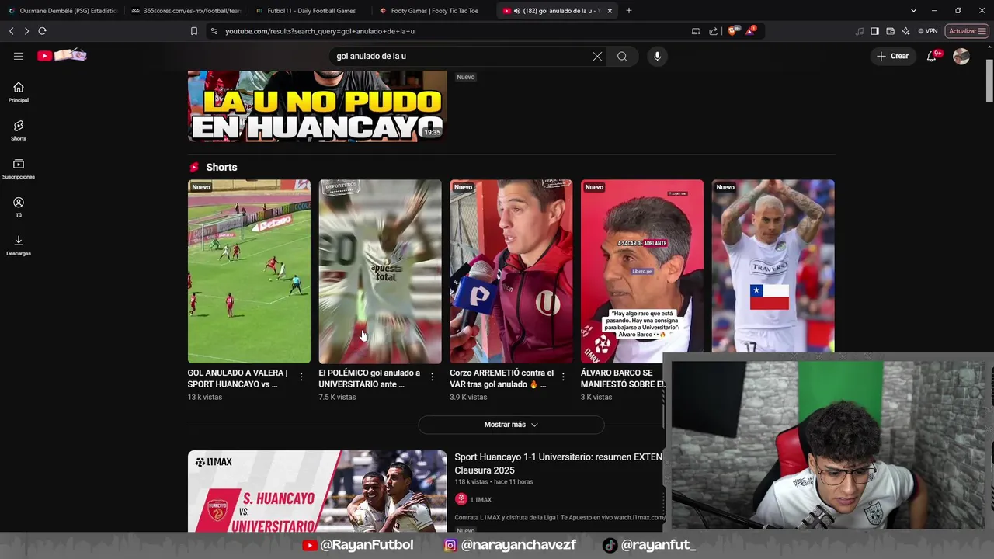Open the Álvaro Barco short thumbnail
The height and width of the screenshot is (559, 994).
(642, 272)
